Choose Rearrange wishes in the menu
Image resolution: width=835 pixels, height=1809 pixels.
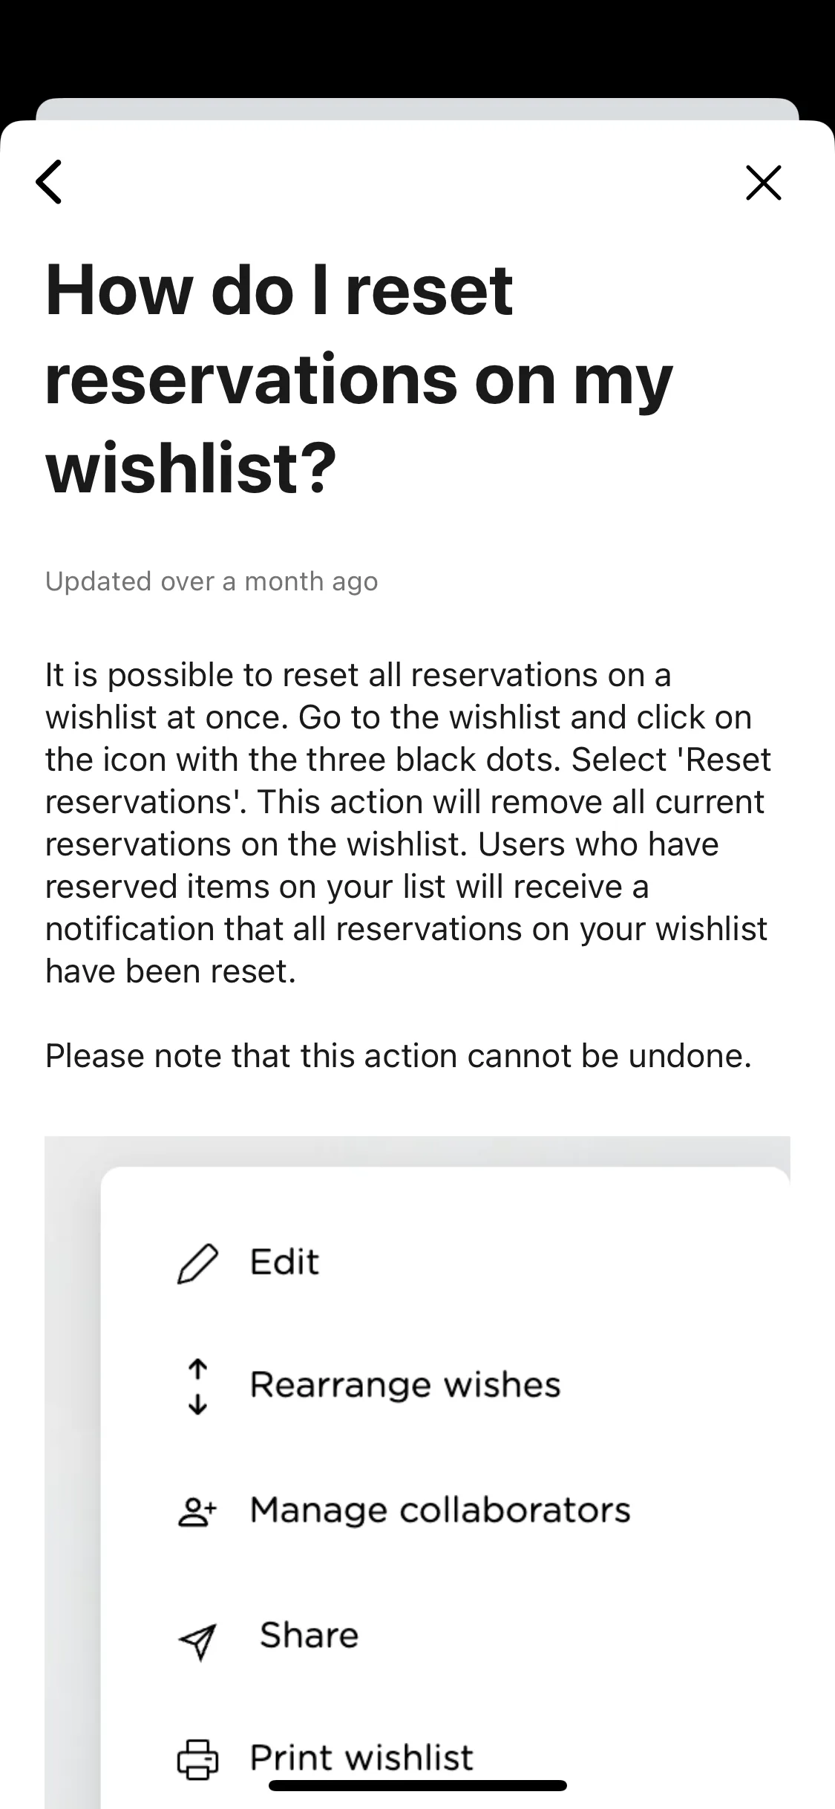pos(405,1385)
